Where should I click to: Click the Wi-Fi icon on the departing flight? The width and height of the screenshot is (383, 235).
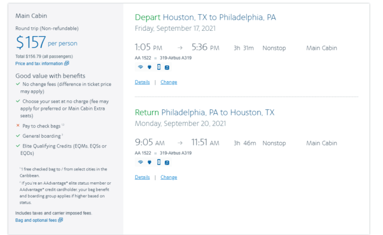click(x=141, y=67)
